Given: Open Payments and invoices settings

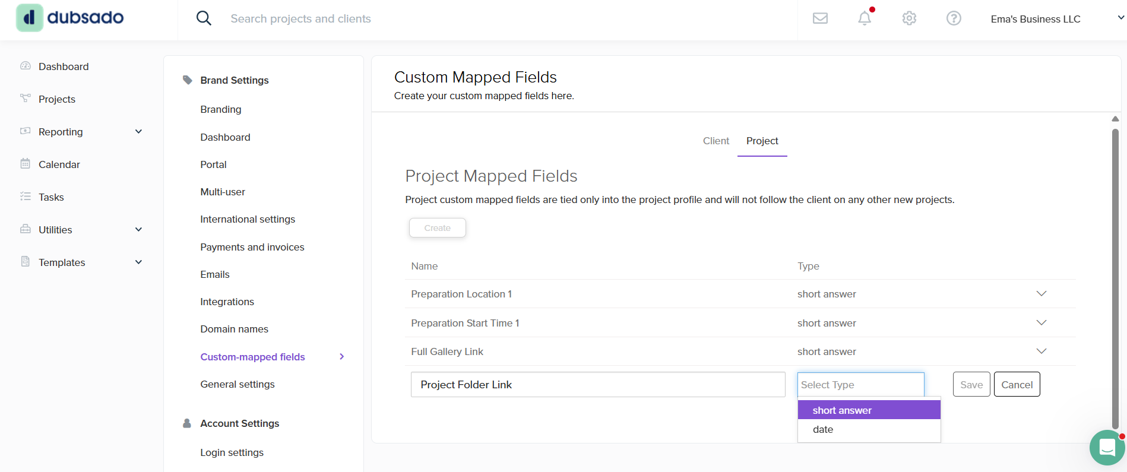Looking at the screenshot, I should [x=252, y=247].
